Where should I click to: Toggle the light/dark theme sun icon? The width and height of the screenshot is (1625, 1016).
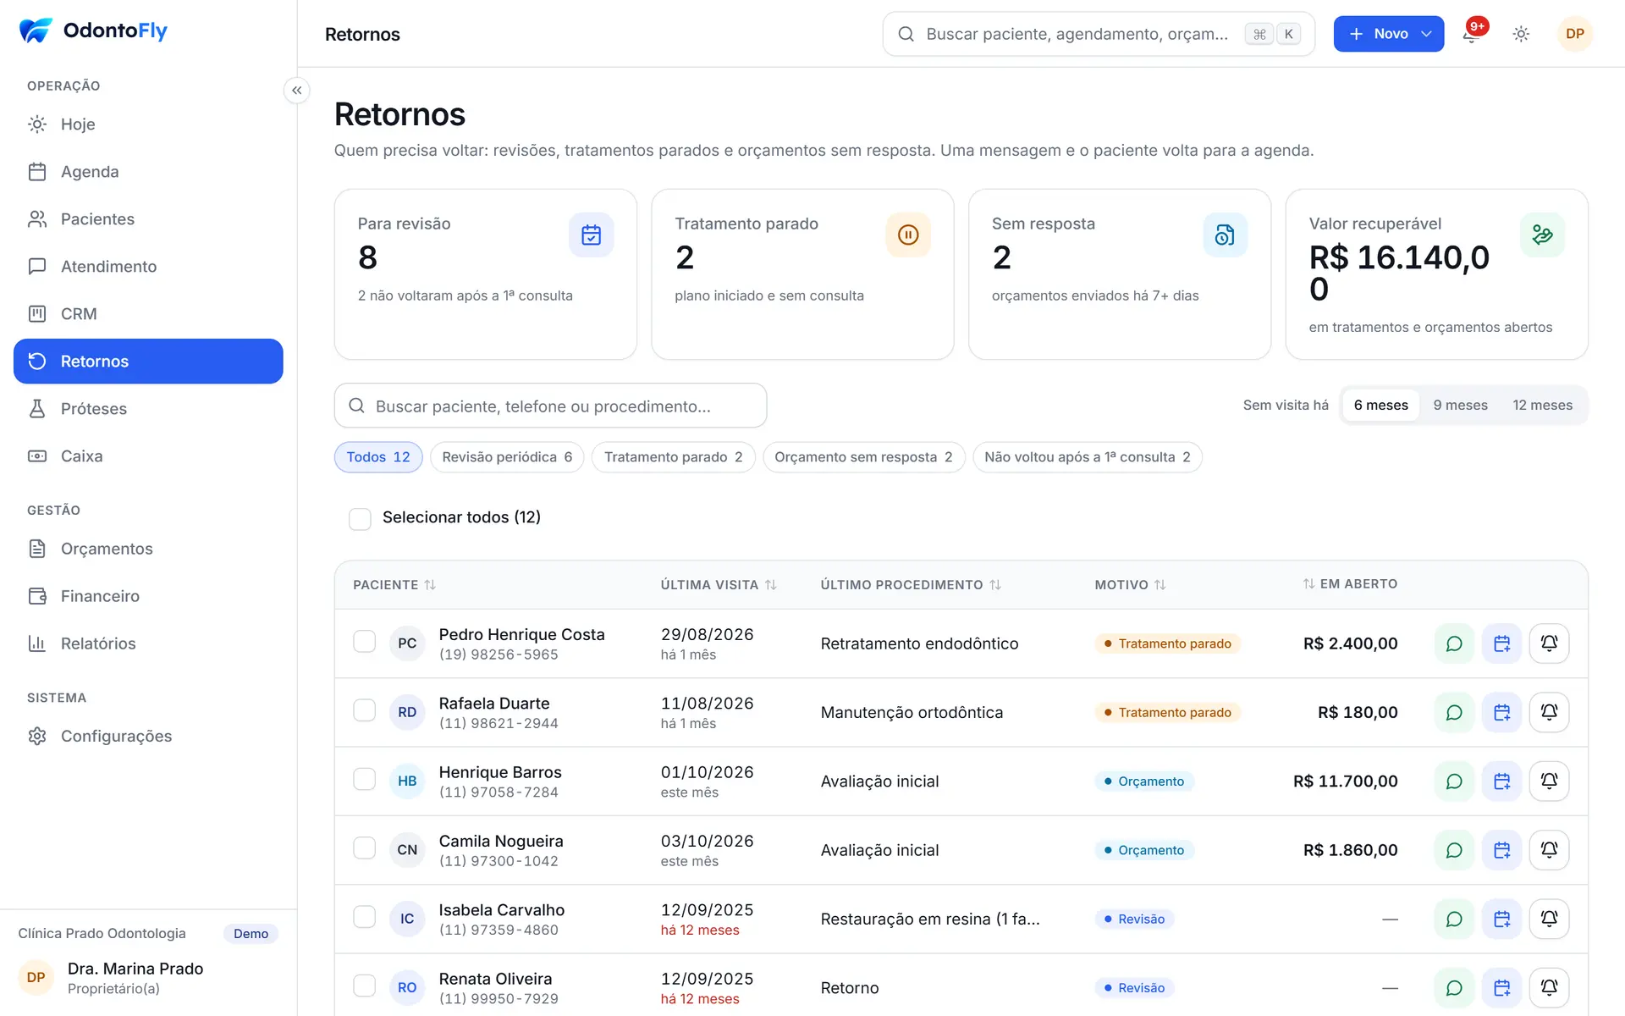tap(1521, 34)
